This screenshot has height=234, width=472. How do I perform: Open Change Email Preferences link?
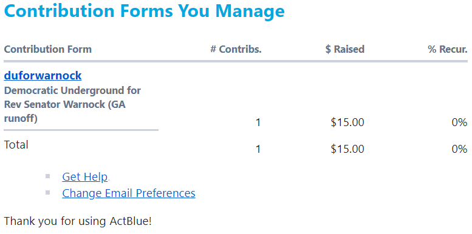click(129, 193)
